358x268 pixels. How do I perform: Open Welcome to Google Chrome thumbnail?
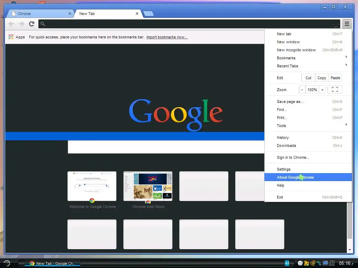coord(92,186)
